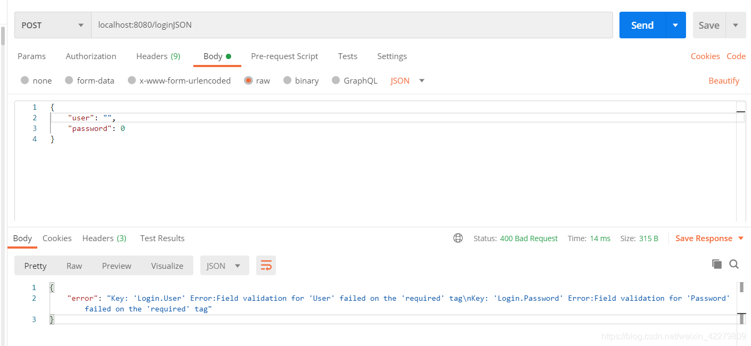Click the 400 Bad Request status text
This screenshot has height=346, width=751.
tap(529, 238)
